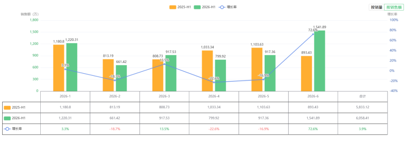Click the green 917.53 bar
This screenshot has height=141, width=407.
[171, 73]
